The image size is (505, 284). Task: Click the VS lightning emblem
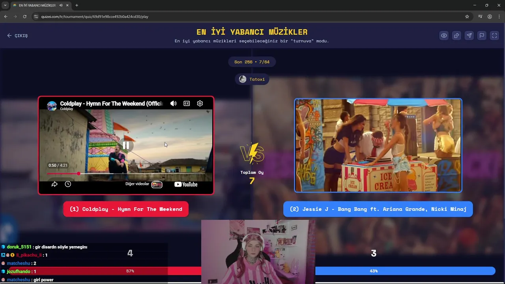[x=252, y=154]
